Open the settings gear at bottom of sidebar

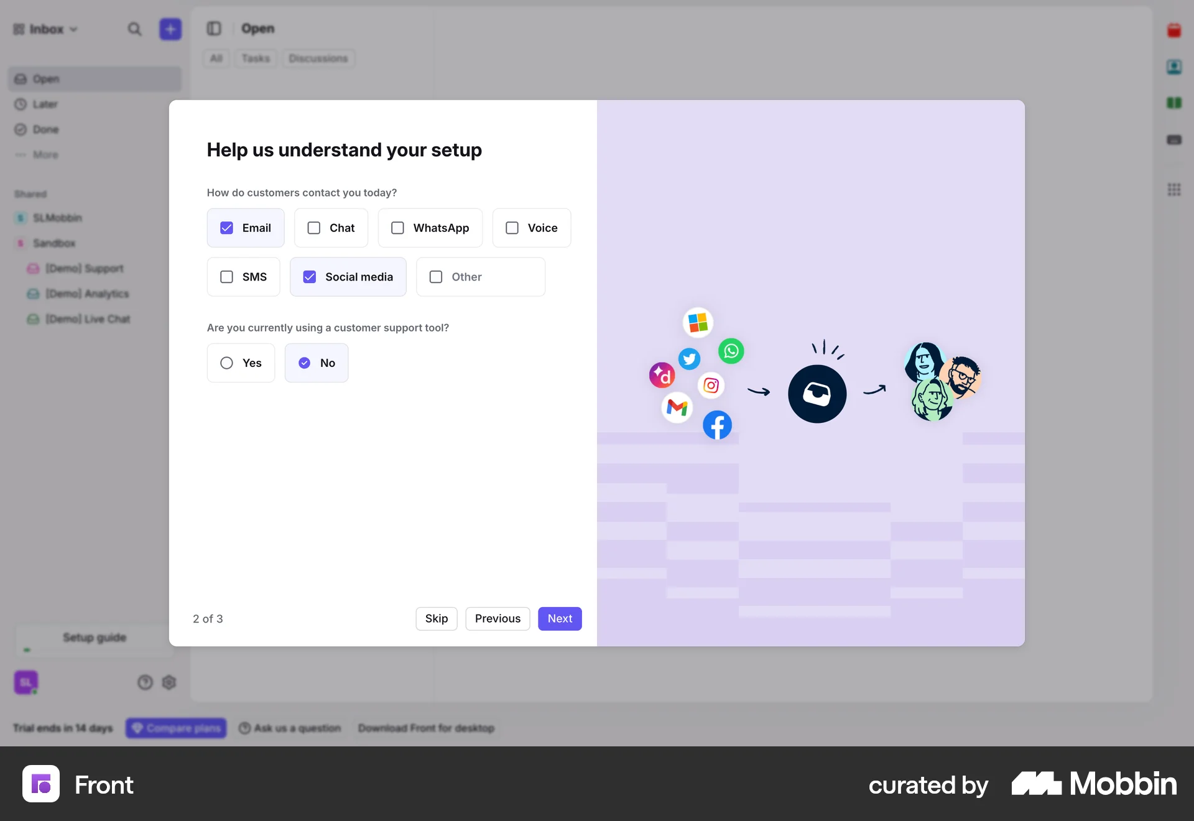click(169, 682)
